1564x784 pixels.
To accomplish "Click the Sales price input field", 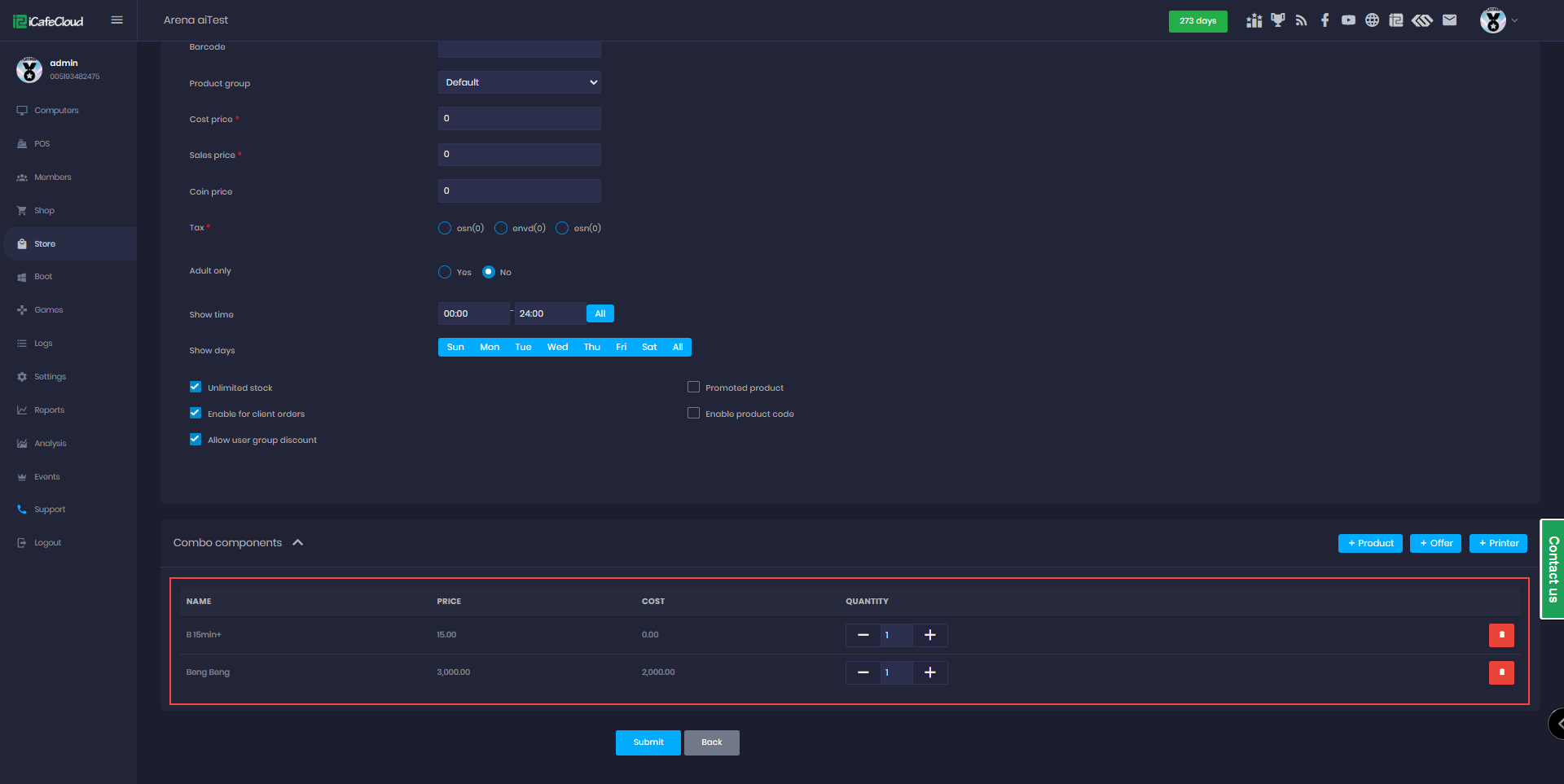I will [519, 155].
